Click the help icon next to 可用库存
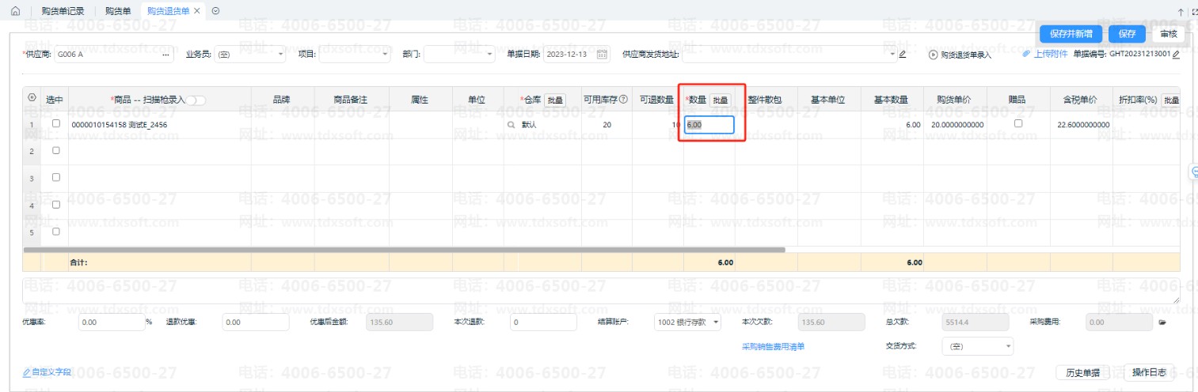Viewport: 1198px width, 392px height. coord(623,100)
